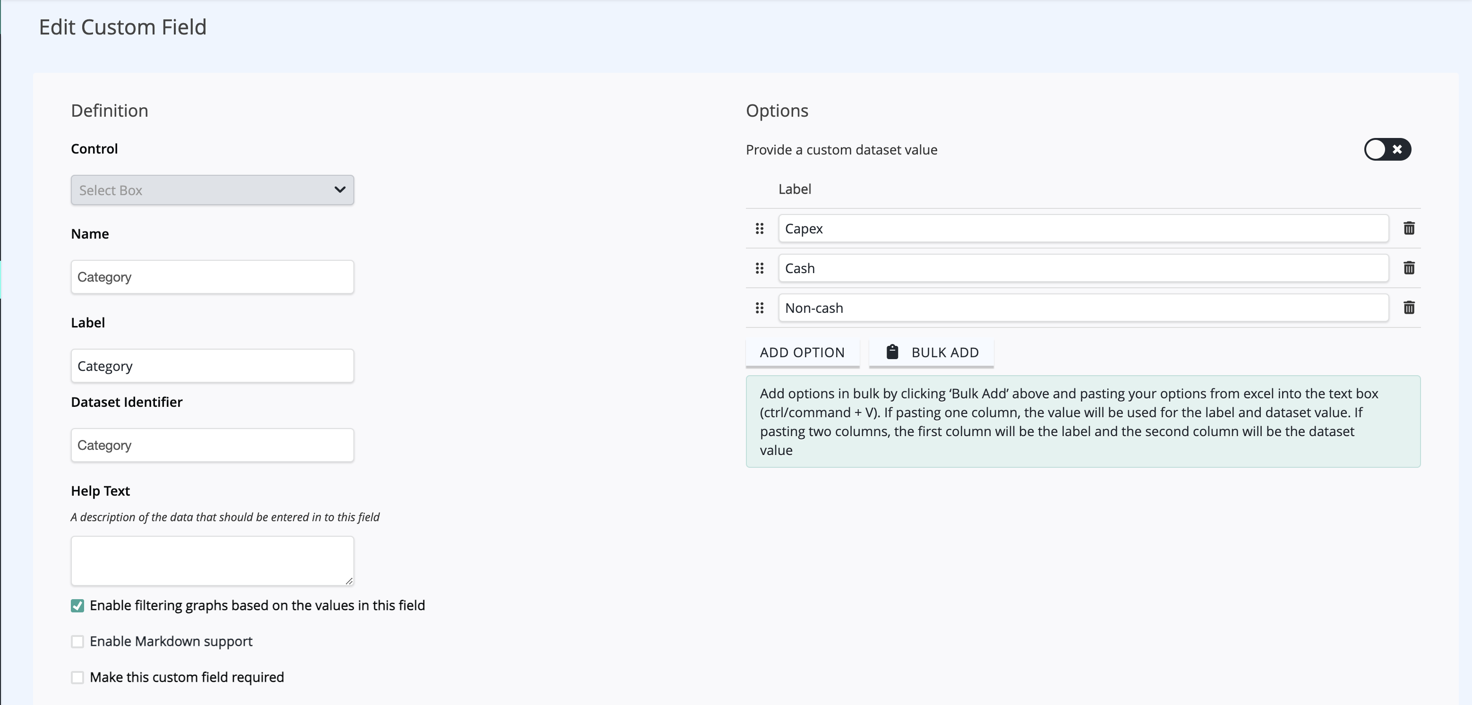Screen dimensions: 1472x705
Task: Edit the Capex option label field
Action: [1083, 229]
